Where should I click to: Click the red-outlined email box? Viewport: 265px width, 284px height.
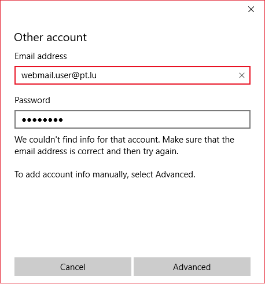point(132,75)
